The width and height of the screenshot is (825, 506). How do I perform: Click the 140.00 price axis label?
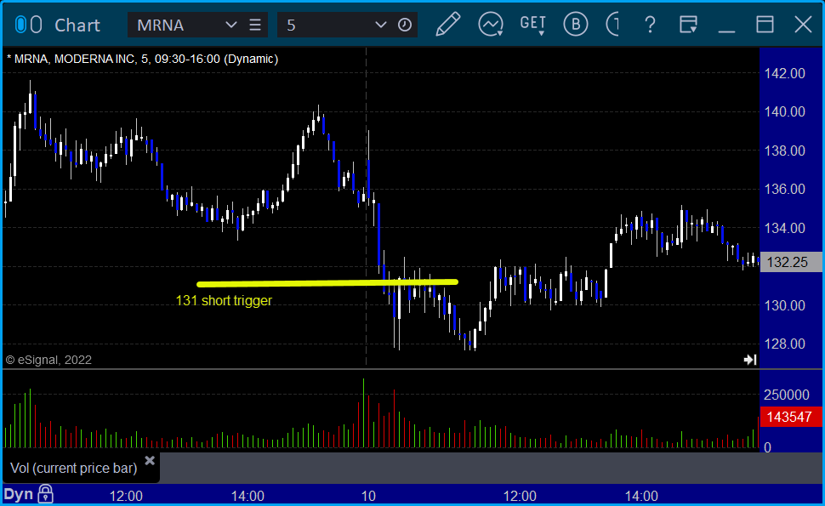(x=784, y=111)
